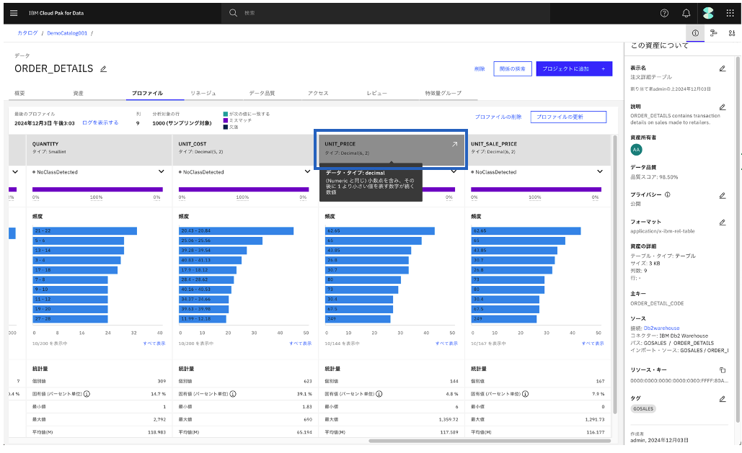
Task: Open the 特徴量グループ tab
Action: [x=443, y=93]
